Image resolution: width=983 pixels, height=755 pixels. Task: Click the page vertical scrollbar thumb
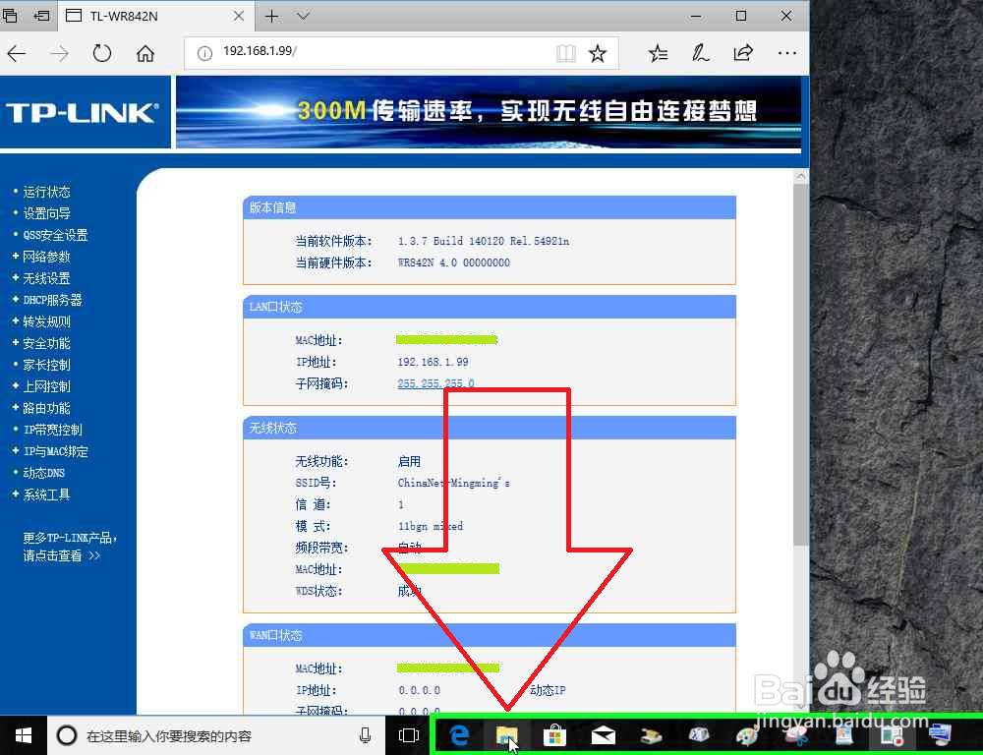tap(800, 364)
